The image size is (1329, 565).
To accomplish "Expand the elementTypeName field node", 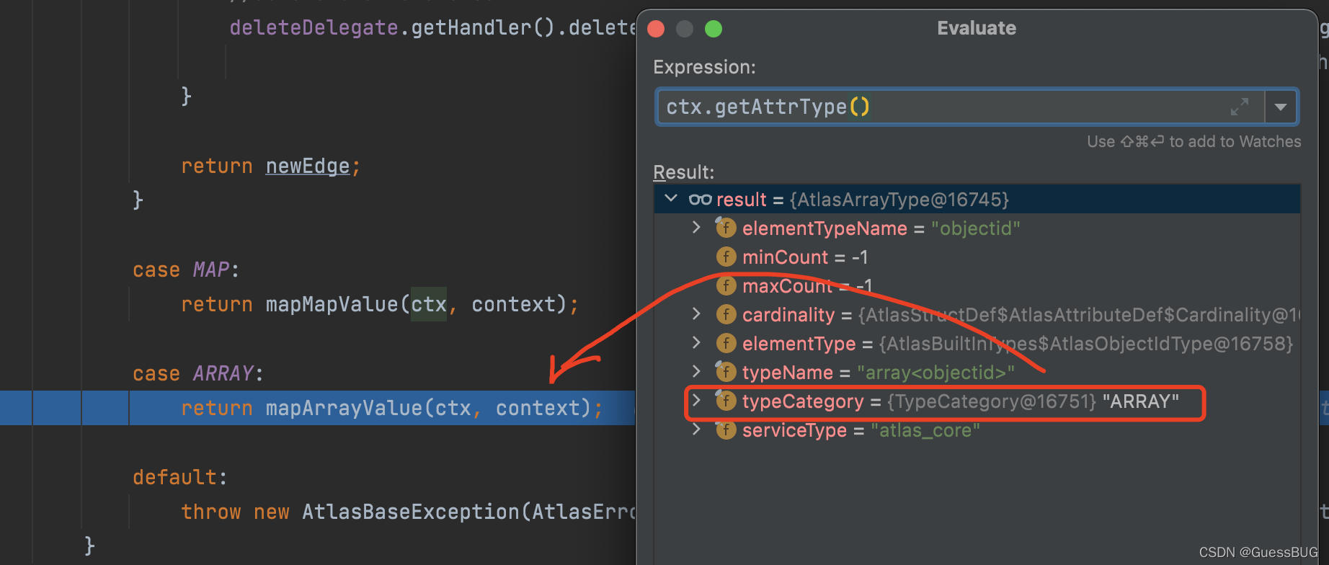I will pyautogui.click(x=696, y=227).
